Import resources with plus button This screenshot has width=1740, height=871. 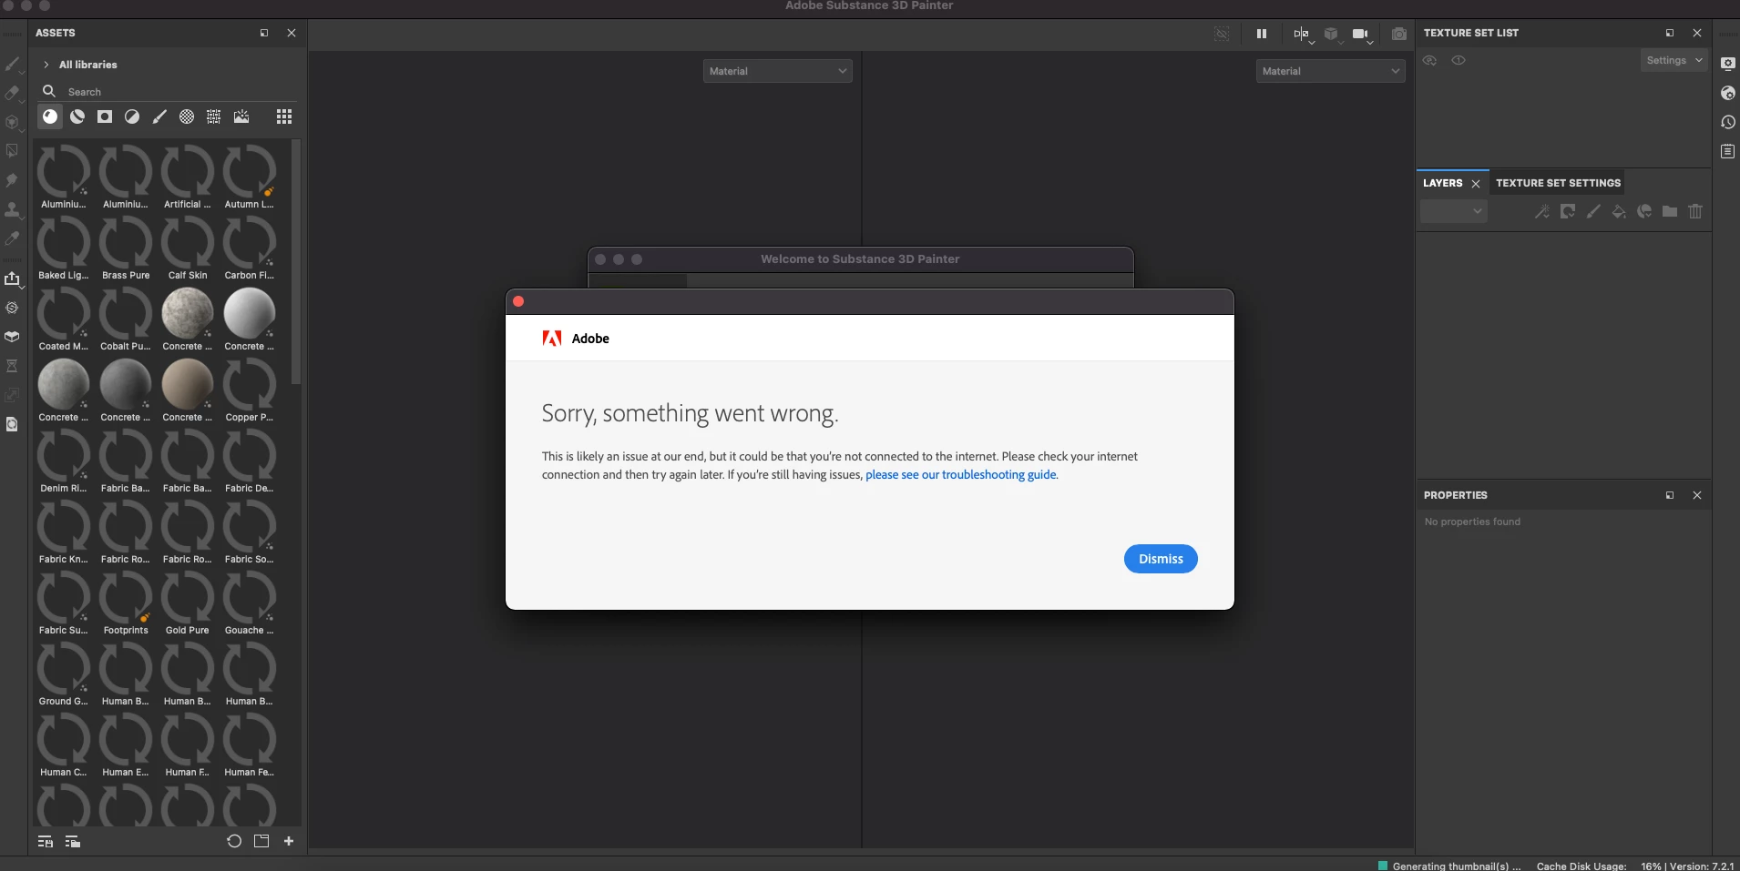coord(289,841)
